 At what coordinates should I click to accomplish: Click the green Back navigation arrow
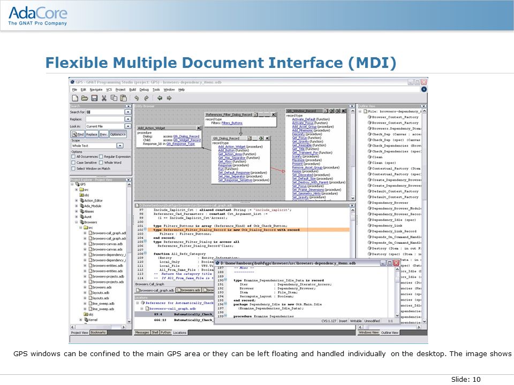click(x=160, y=98)
